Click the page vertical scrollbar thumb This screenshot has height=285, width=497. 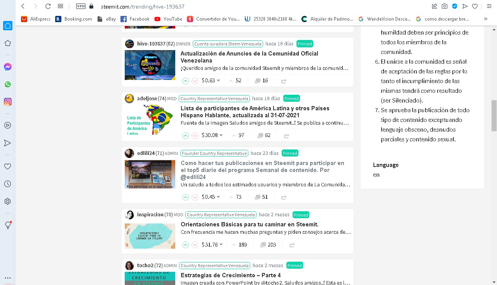(x=494, y=115)
